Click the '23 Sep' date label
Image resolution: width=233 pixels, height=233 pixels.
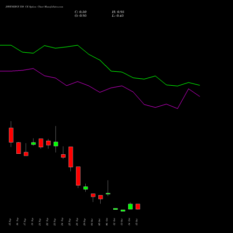click(x=55, y=222)
